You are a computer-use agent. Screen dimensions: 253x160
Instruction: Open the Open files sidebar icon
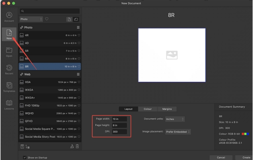[x=9, y=52]
